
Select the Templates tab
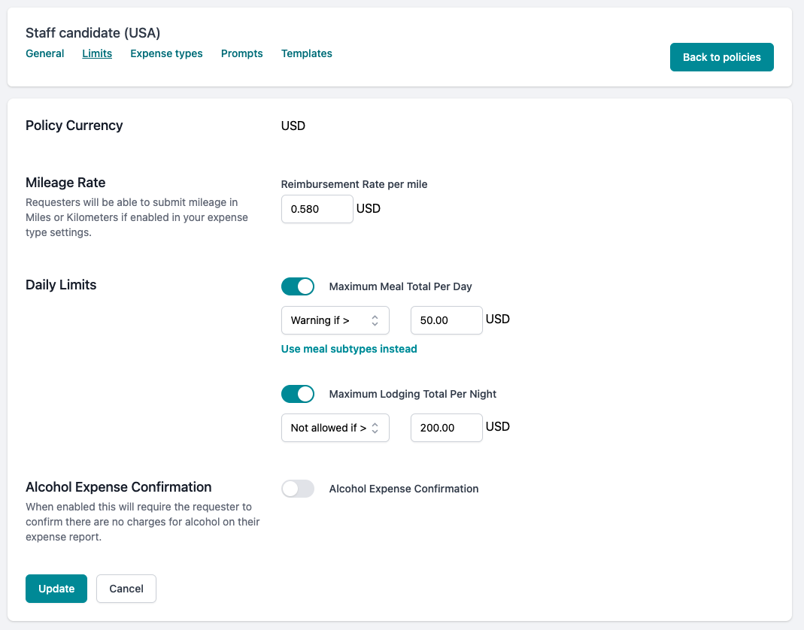307,53
